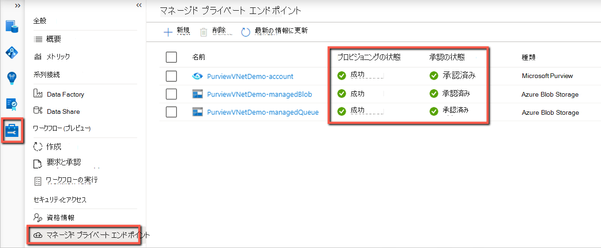Check the PurviewVNetDemo-account row checkbox
This screenshot has height=248, width=601.
171,76
